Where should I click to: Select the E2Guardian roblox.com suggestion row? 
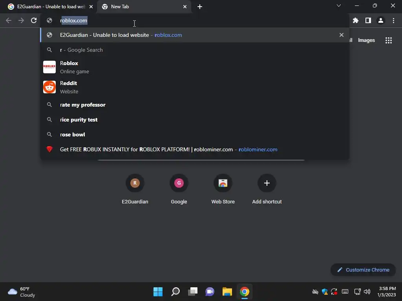coord(195,35)
